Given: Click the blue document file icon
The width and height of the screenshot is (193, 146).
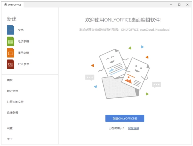Looking at the screenshot, I should 10,30.
